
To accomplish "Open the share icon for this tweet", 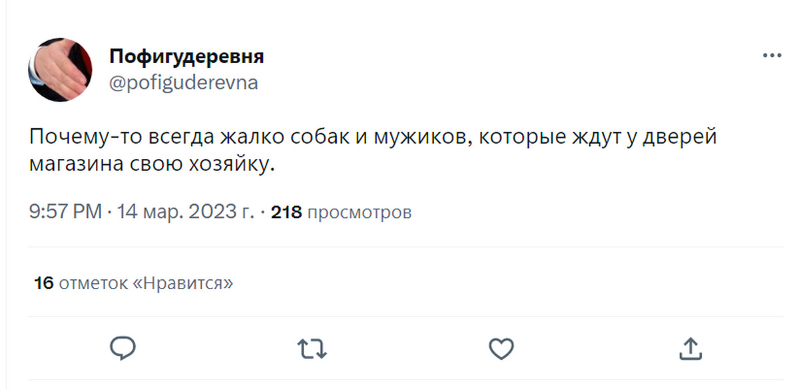I will pyautogui.click(x=690, y=348).
